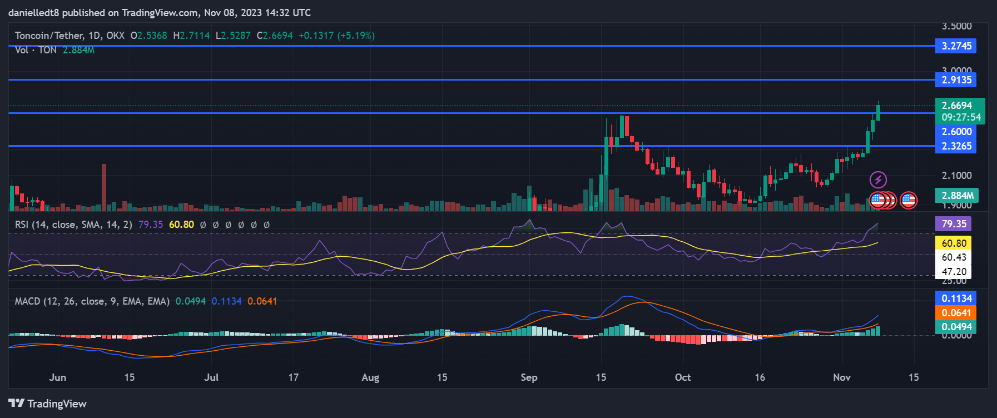Viewport: 997px width, 418px height.
Task: Click the RSI (14, close, SMA, 14, 2) legend
Action: tap(73, 225)
